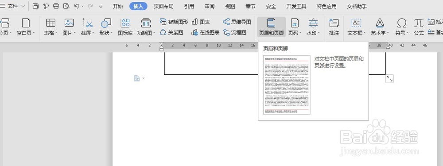Open Print Preview icon
Image resolution: width=443 pixels, height=166 pixels.
tap(66, 6)
